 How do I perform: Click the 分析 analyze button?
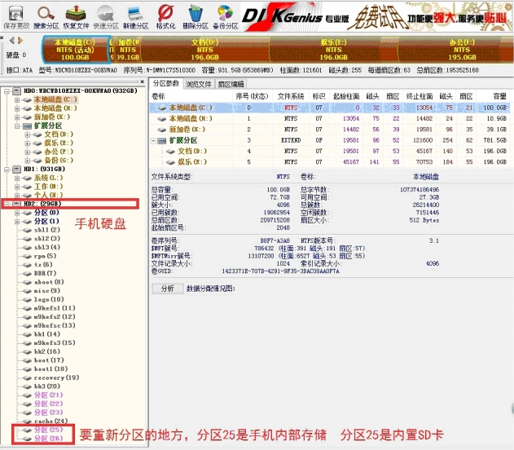click(168, 289)
